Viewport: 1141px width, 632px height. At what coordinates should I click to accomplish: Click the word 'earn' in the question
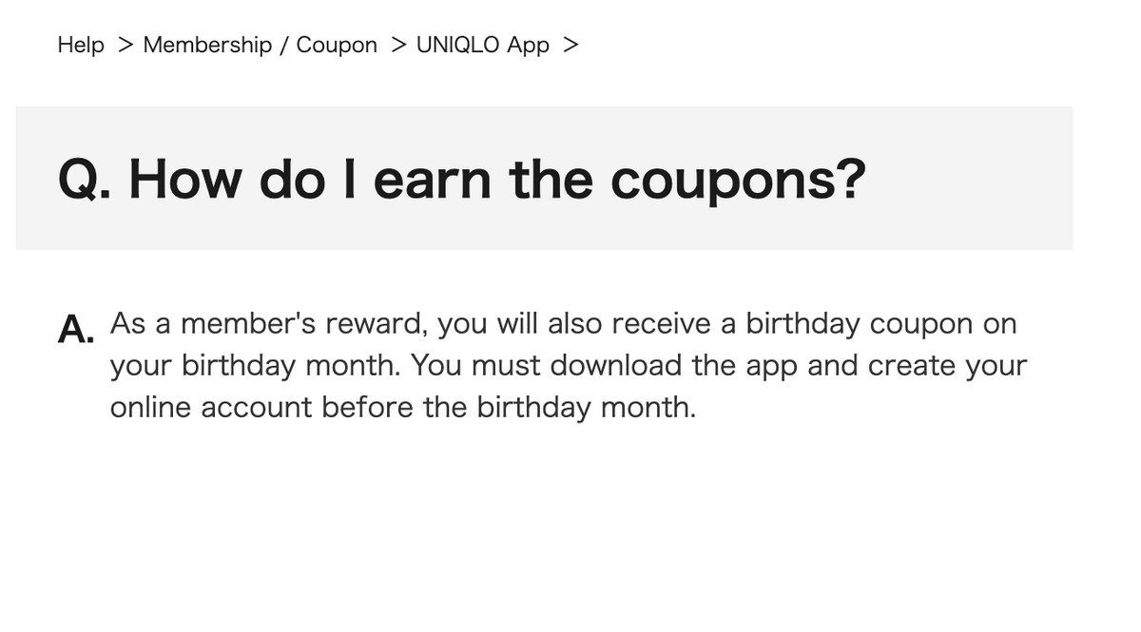(x=433, y=179)
